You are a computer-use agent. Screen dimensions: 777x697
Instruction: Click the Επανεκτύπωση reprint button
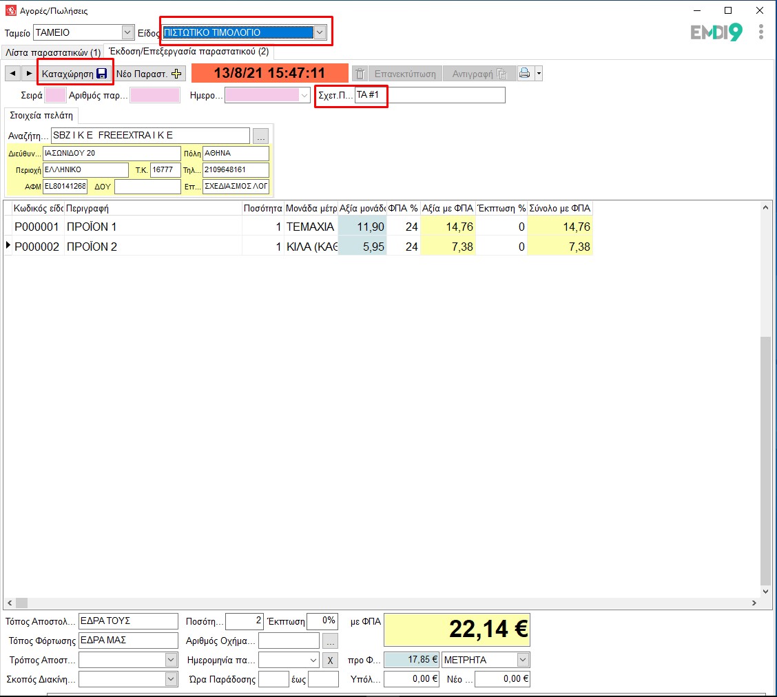(x=405, y=74)
